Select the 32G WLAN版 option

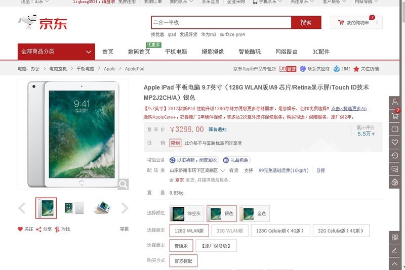click(x=230, y=231)
